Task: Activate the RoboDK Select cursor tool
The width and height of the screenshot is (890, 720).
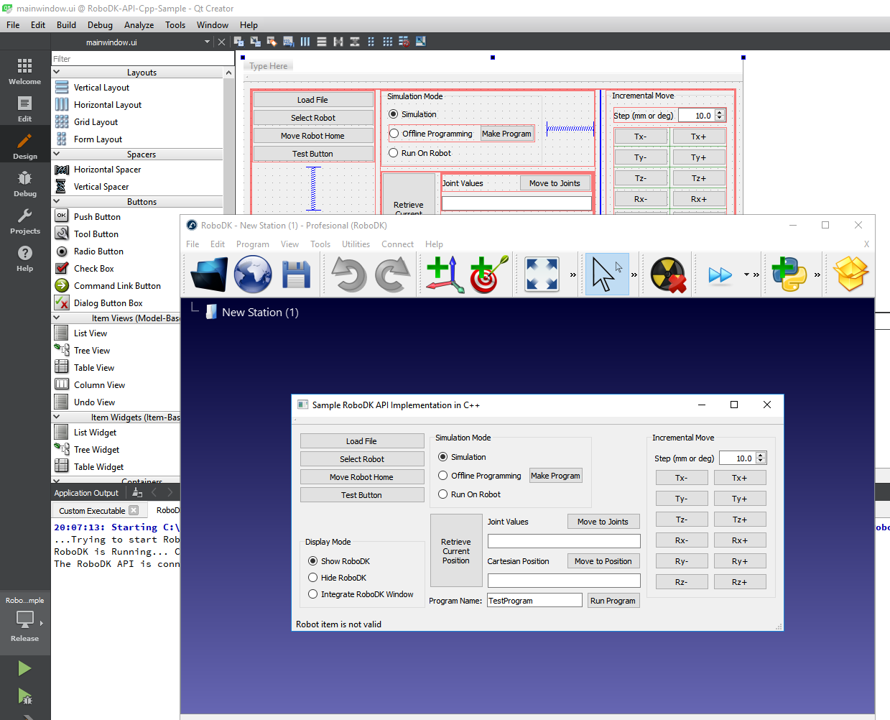Action: click(x=607, y=274)
